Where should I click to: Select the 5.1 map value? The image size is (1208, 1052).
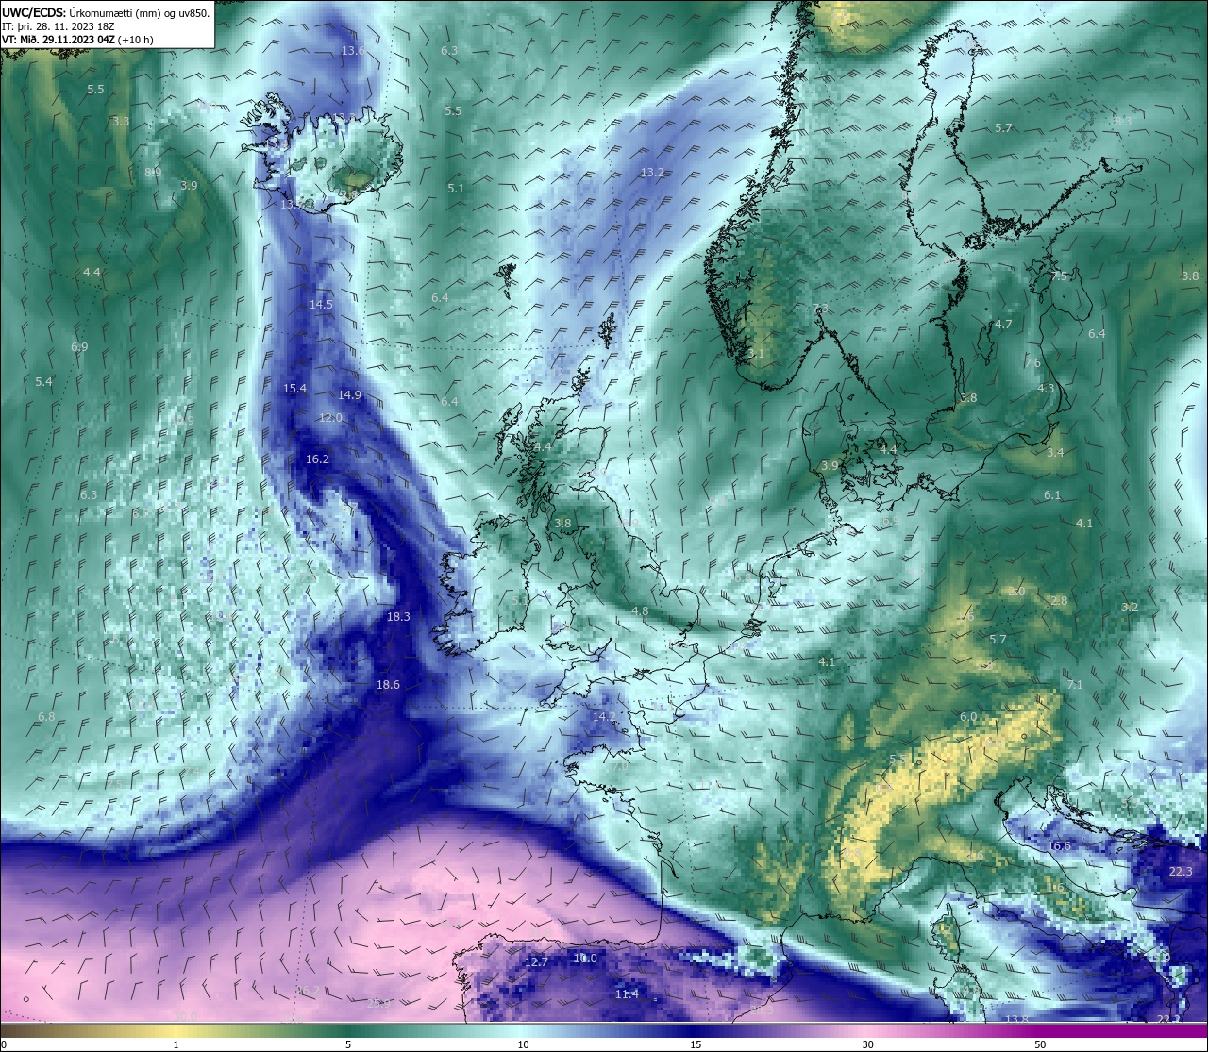click(x=456, y=189)
